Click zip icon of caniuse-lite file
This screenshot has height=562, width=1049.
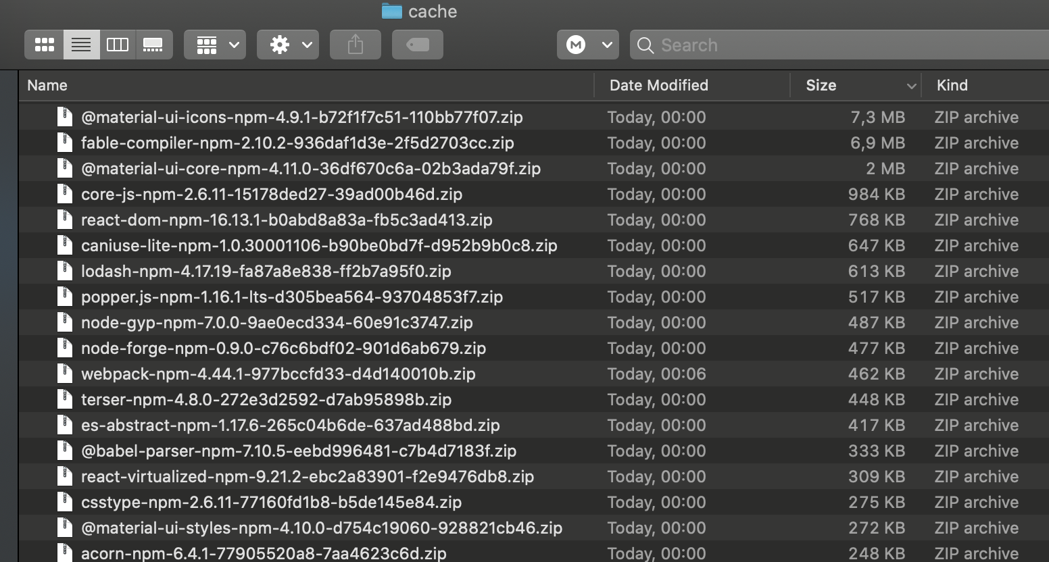point(65,245)
